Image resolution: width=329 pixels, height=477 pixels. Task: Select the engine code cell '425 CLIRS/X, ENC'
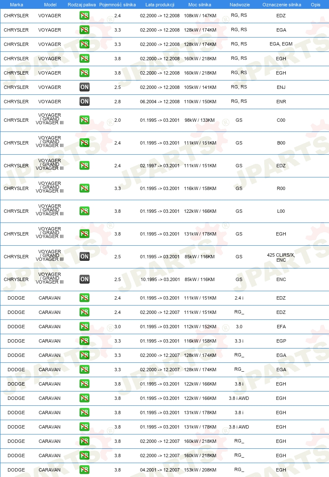(281, 257)
